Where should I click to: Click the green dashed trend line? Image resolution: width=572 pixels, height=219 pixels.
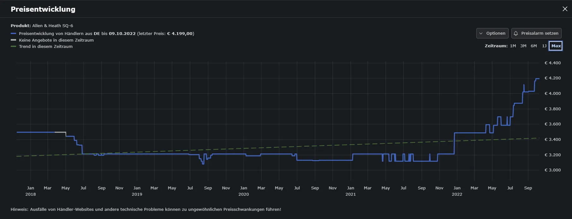[x=278, y=147]
